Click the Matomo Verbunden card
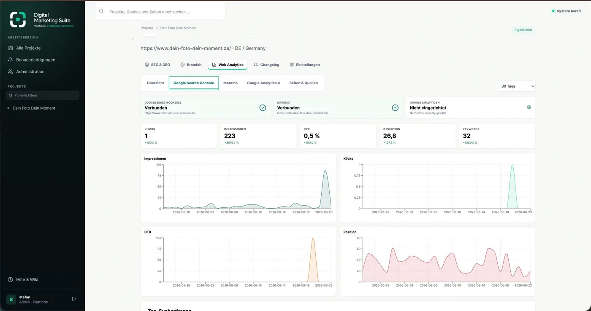This screenshot has width=591, height=311. tap(338, 108)
